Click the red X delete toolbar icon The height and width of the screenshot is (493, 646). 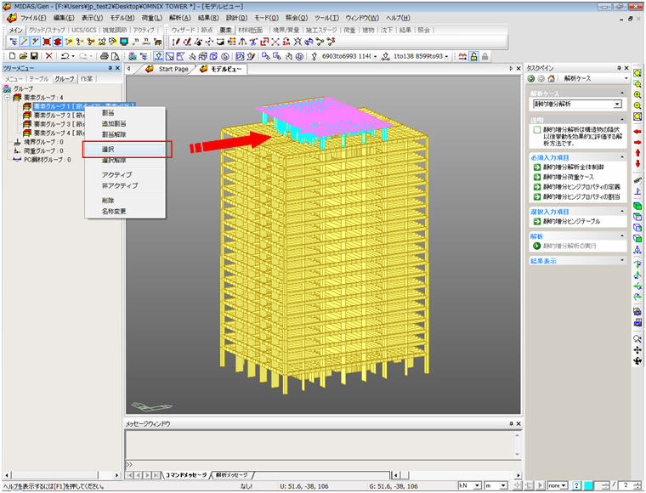point(49,56)
